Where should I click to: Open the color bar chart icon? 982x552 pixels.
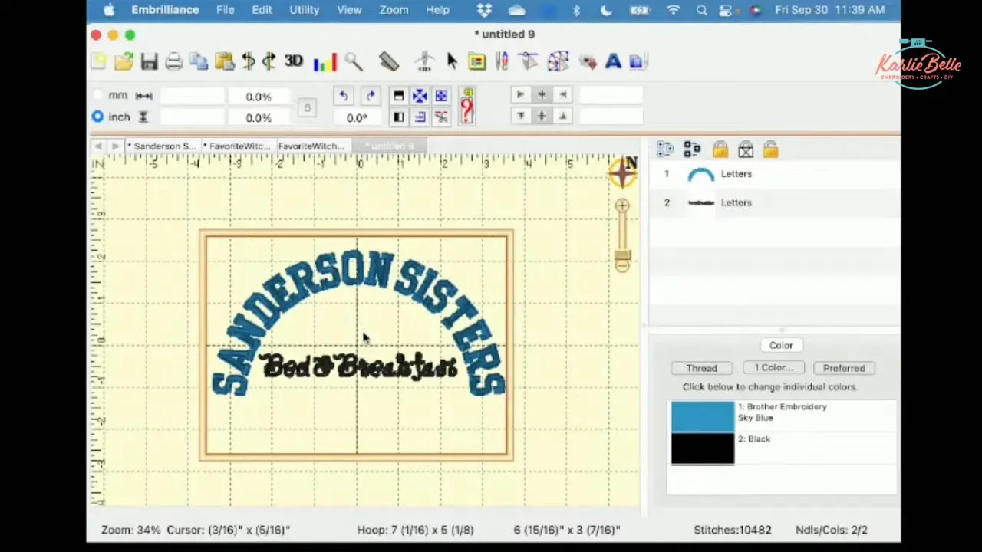pyautogui.click(x=325, y=62)
